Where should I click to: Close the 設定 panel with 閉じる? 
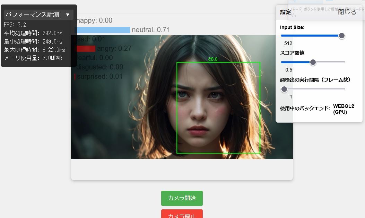347,12
